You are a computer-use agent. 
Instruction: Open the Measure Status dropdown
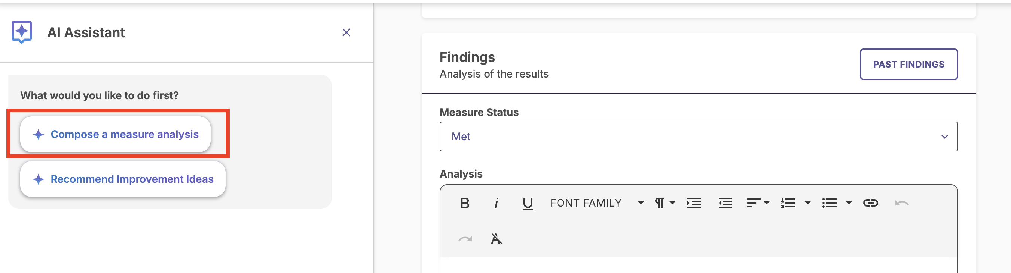tap(699, 136)
